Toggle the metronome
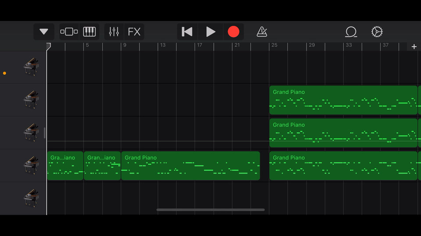 (262, 31)
